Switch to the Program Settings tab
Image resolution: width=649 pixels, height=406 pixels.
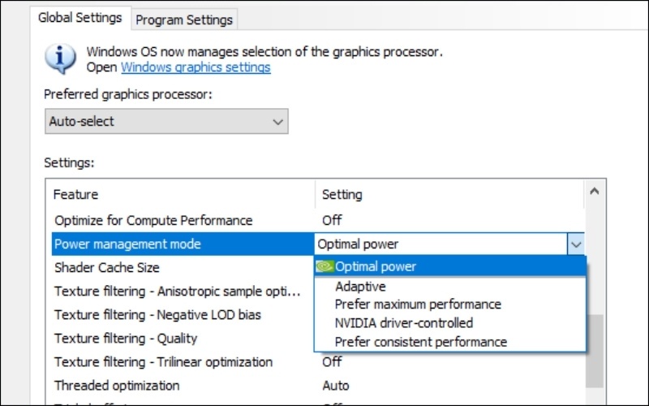[x=184, y=19]
